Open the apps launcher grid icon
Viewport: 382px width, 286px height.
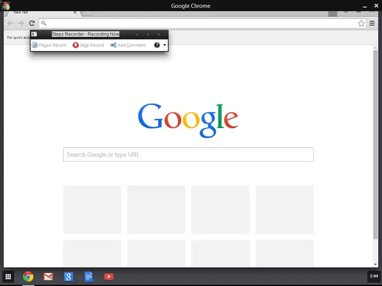8,277
